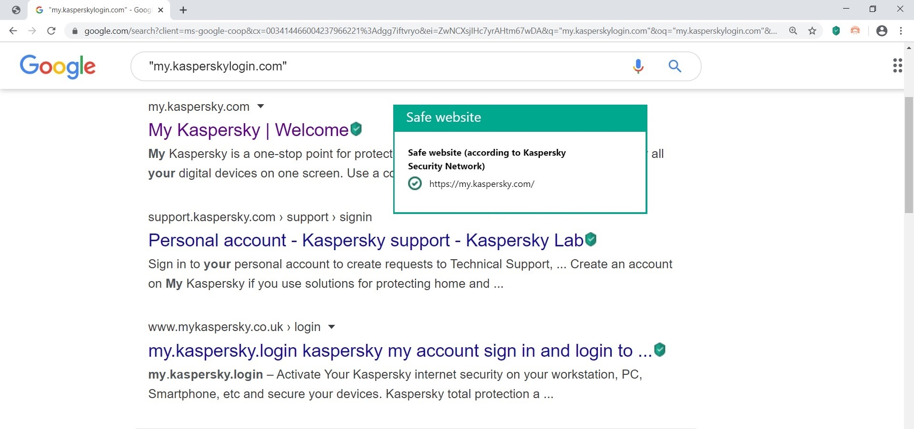Screen dimensions: 914x429
Task: Go forward with the forward arrow
Action: pos(32,31)
